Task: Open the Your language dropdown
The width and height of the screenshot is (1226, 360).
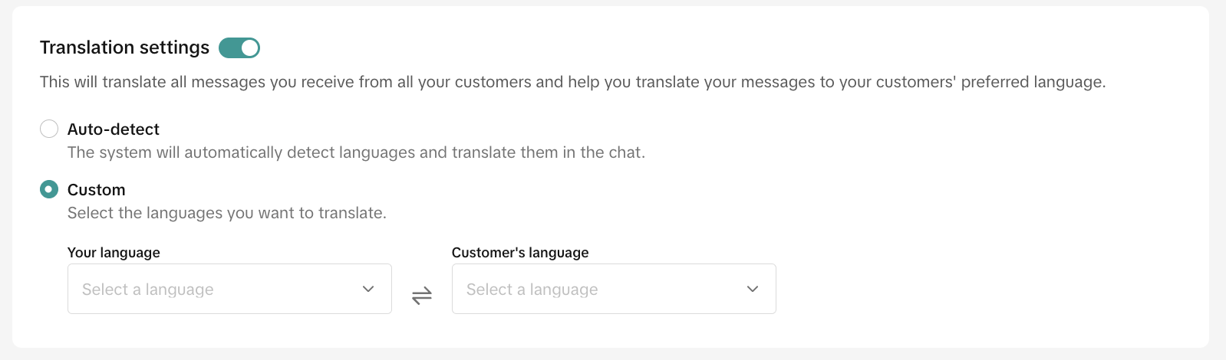Action: [x=229, y=289]
